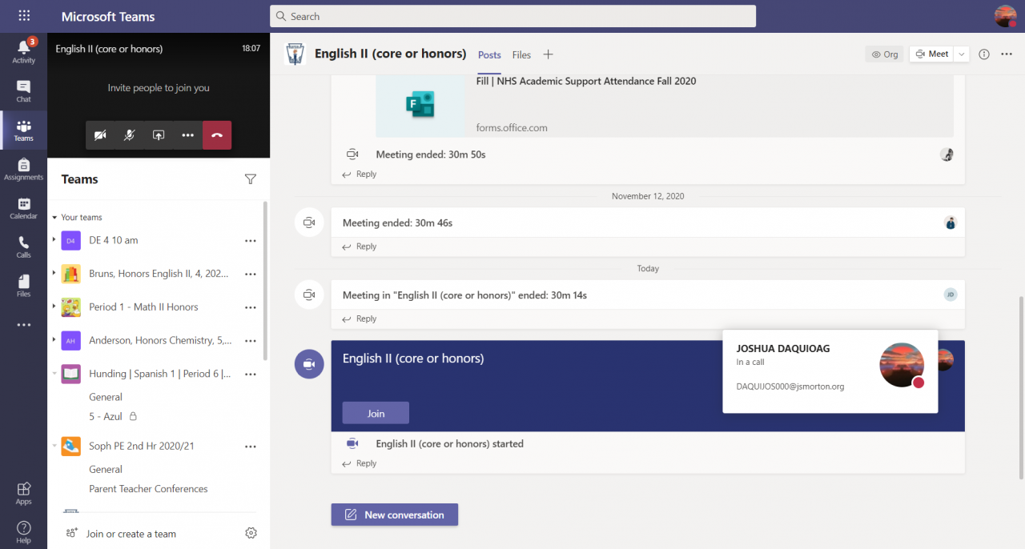Screen dimensions: 1025x549
Task: Open the 5 - Azul private channel
Action: coord(112,416)
